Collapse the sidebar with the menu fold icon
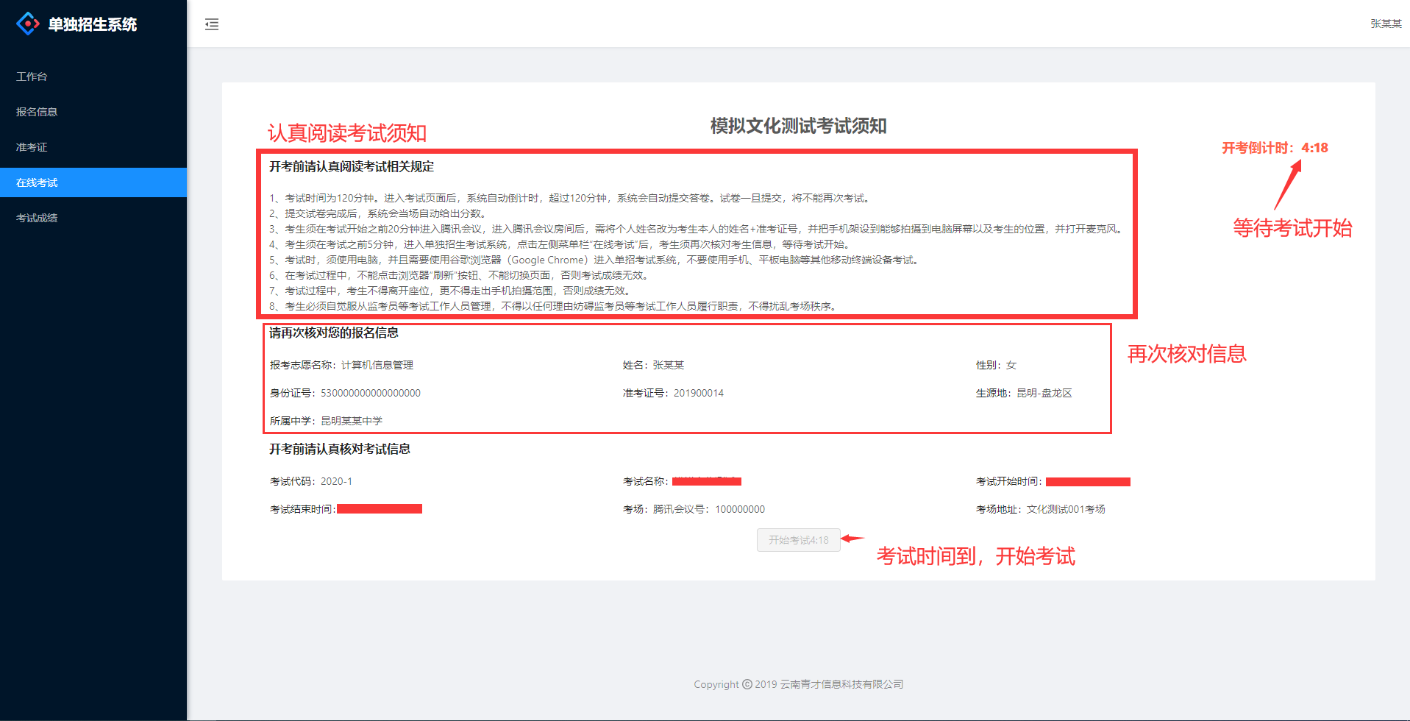The width and height of the screenshot is (1410, 721). [212, 24]
